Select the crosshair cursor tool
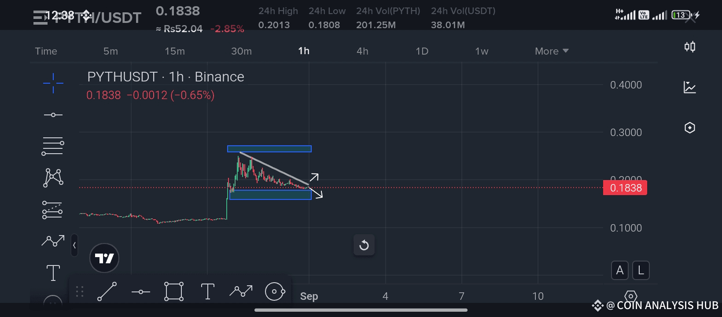The width and height of the screenshot is (722, 317). [x=53, y=83]
